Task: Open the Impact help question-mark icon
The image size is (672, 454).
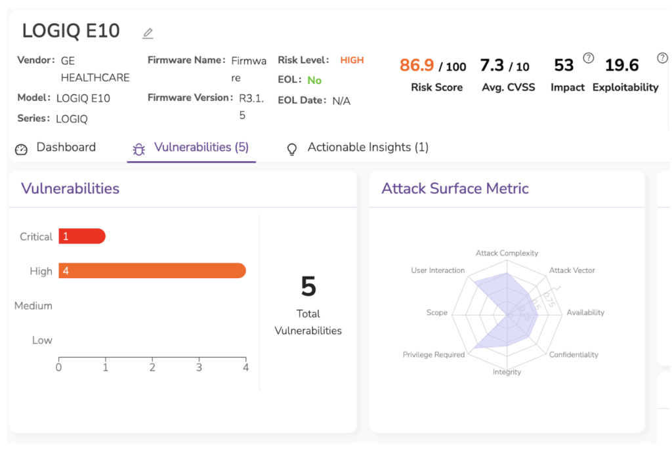Action: [589, 58]
